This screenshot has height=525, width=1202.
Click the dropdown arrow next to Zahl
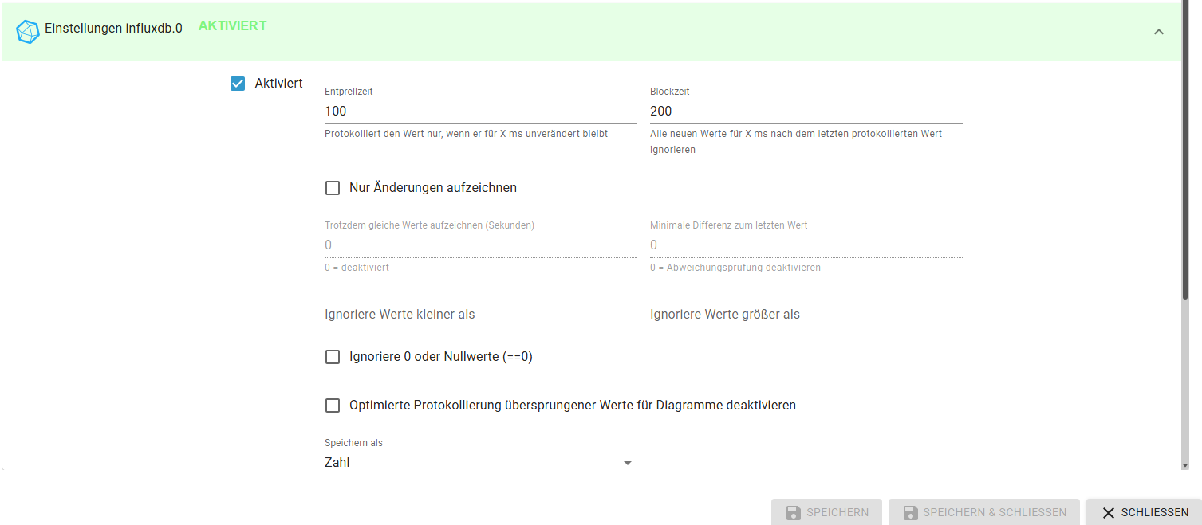coord(628,462)
